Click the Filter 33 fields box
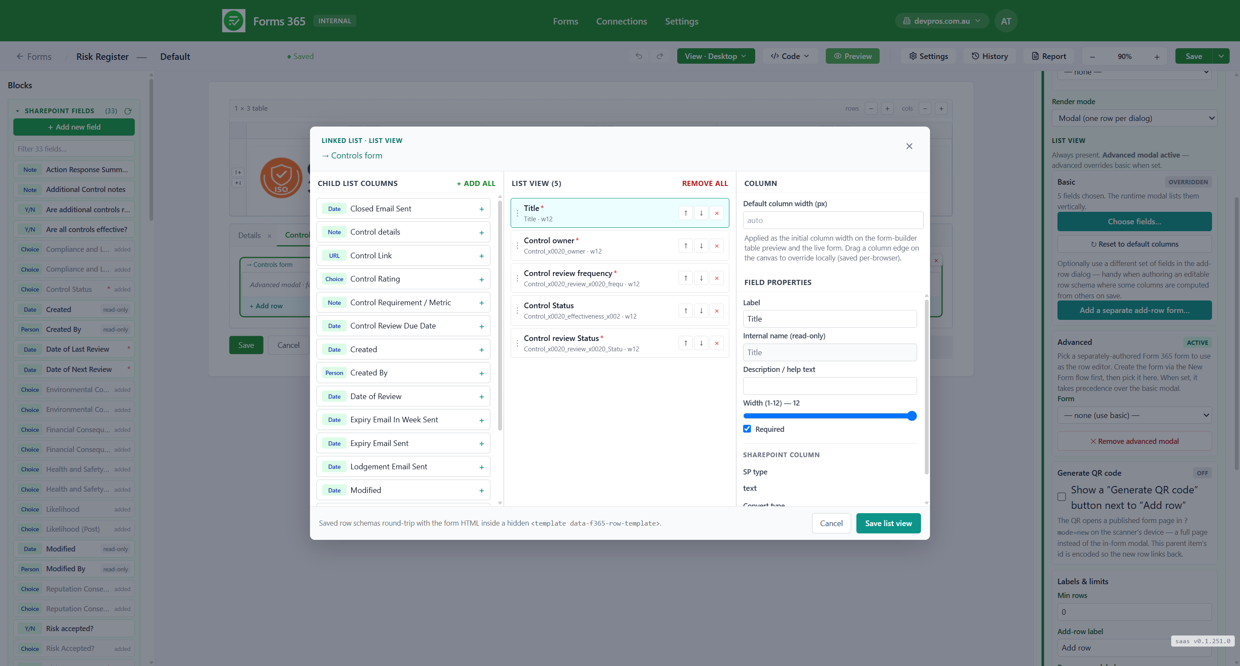1240x666 pixels. click(x=74, y=149)
